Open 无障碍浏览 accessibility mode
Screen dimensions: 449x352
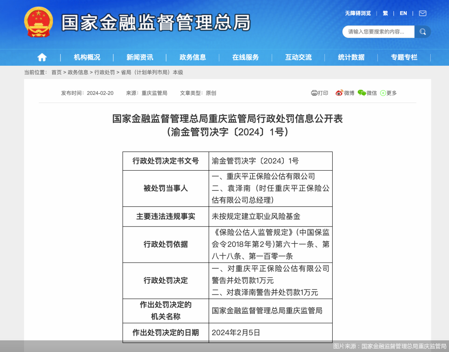(357, 13)
